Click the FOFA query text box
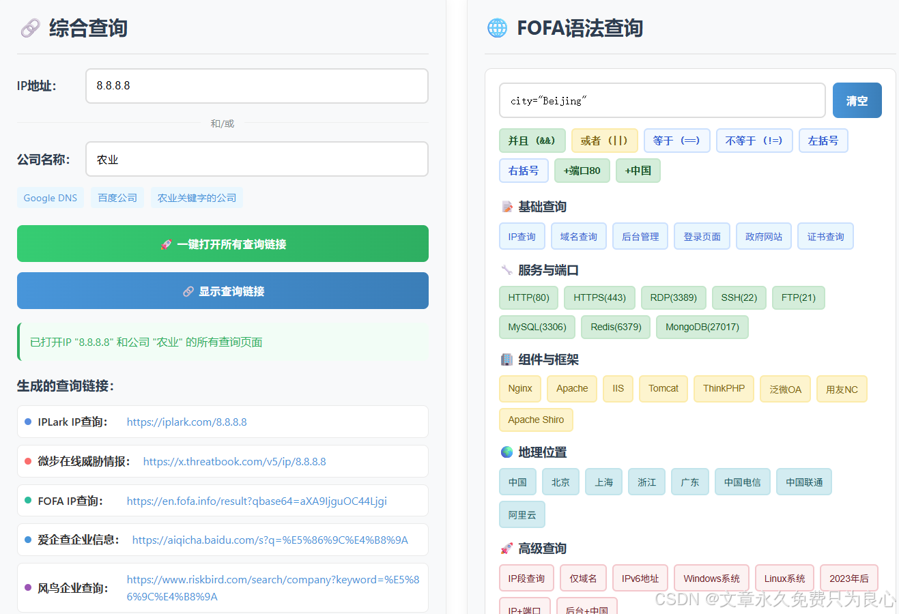This screenshot has height=614, width=899. pyautogui.click(x=662, y=100)
